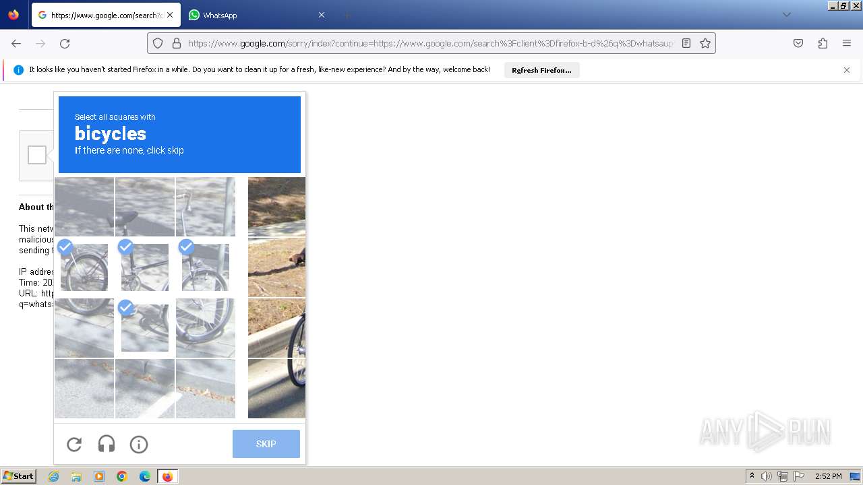The height and width of the screenshot is (485, 863).
Task: Deselect the selected bicycle tile in the middle column of the second row
Action: [x=145, y=267]
